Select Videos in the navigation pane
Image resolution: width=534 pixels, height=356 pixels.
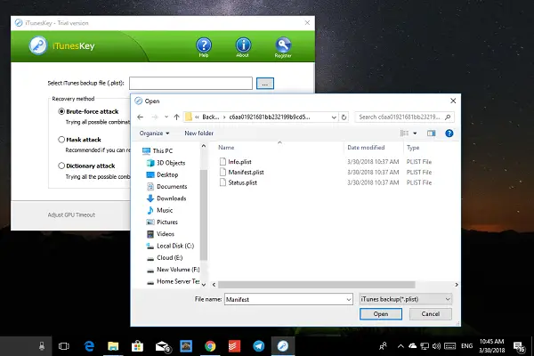[166, 234]
